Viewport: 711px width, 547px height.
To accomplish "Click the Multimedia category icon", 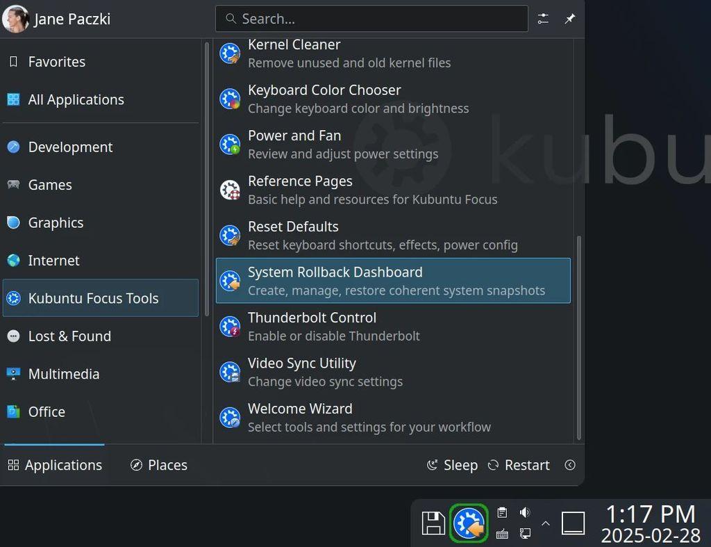I will click(14, 374).
